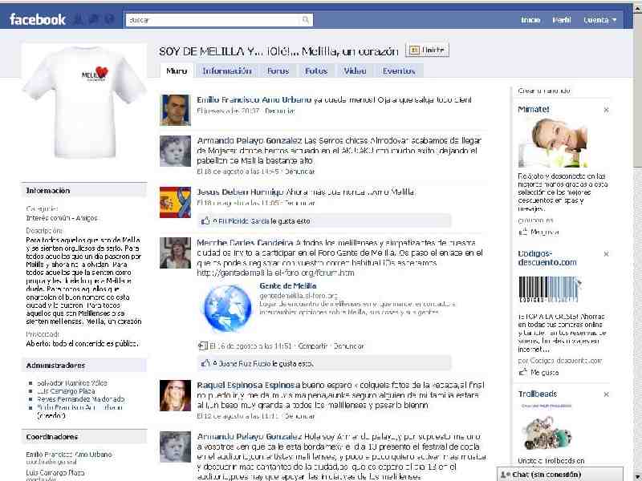642x481 pixels.
Task: Click Compartir on the Gente de Melilla post
Action: (x=313, y=346)
